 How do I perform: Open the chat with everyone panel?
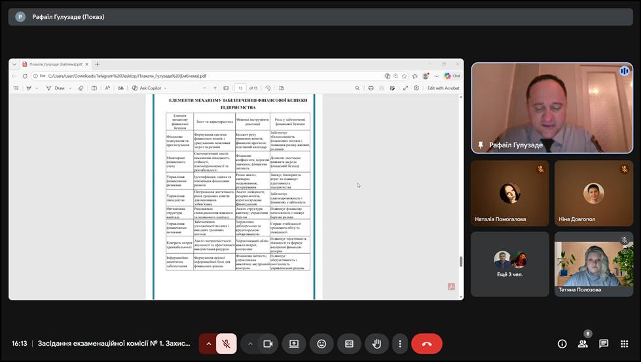click(x=604, y=344)
